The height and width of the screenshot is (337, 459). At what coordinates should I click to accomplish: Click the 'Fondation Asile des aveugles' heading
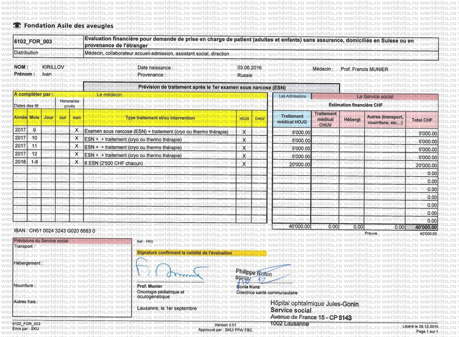point(68,26)
